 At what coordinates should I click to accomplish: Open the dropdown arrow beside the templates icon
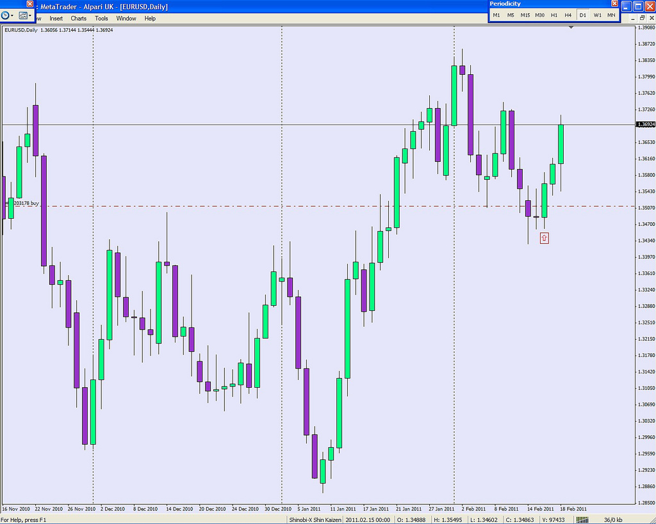tap(30, 15)
